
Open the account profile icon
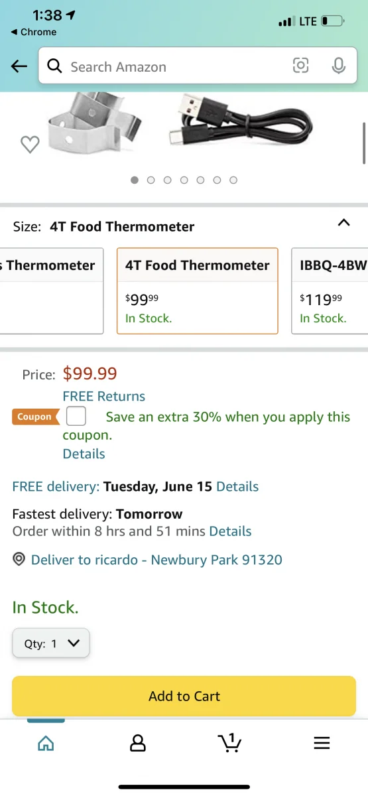click(x=138, y=743)
